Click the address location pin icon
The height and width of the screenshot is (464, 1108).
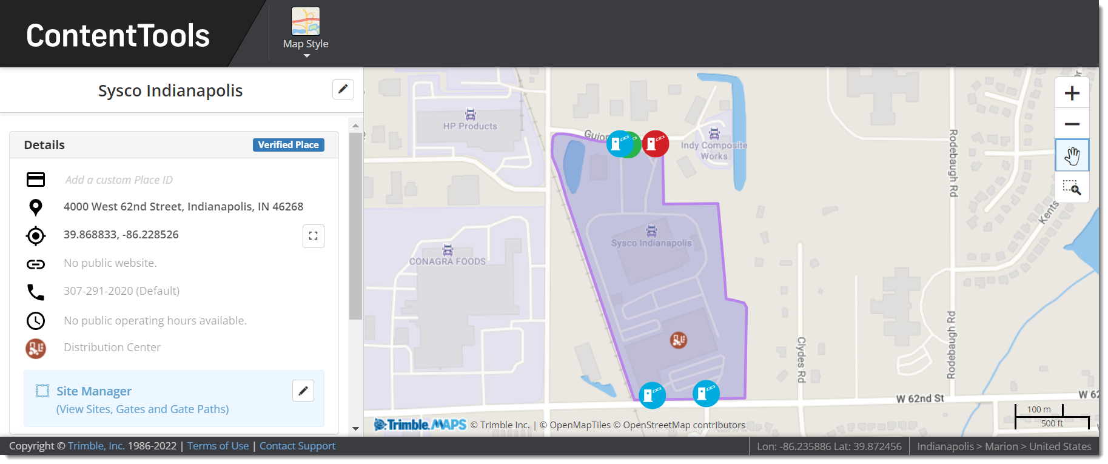pyautogui.click(x=36, y=207)
